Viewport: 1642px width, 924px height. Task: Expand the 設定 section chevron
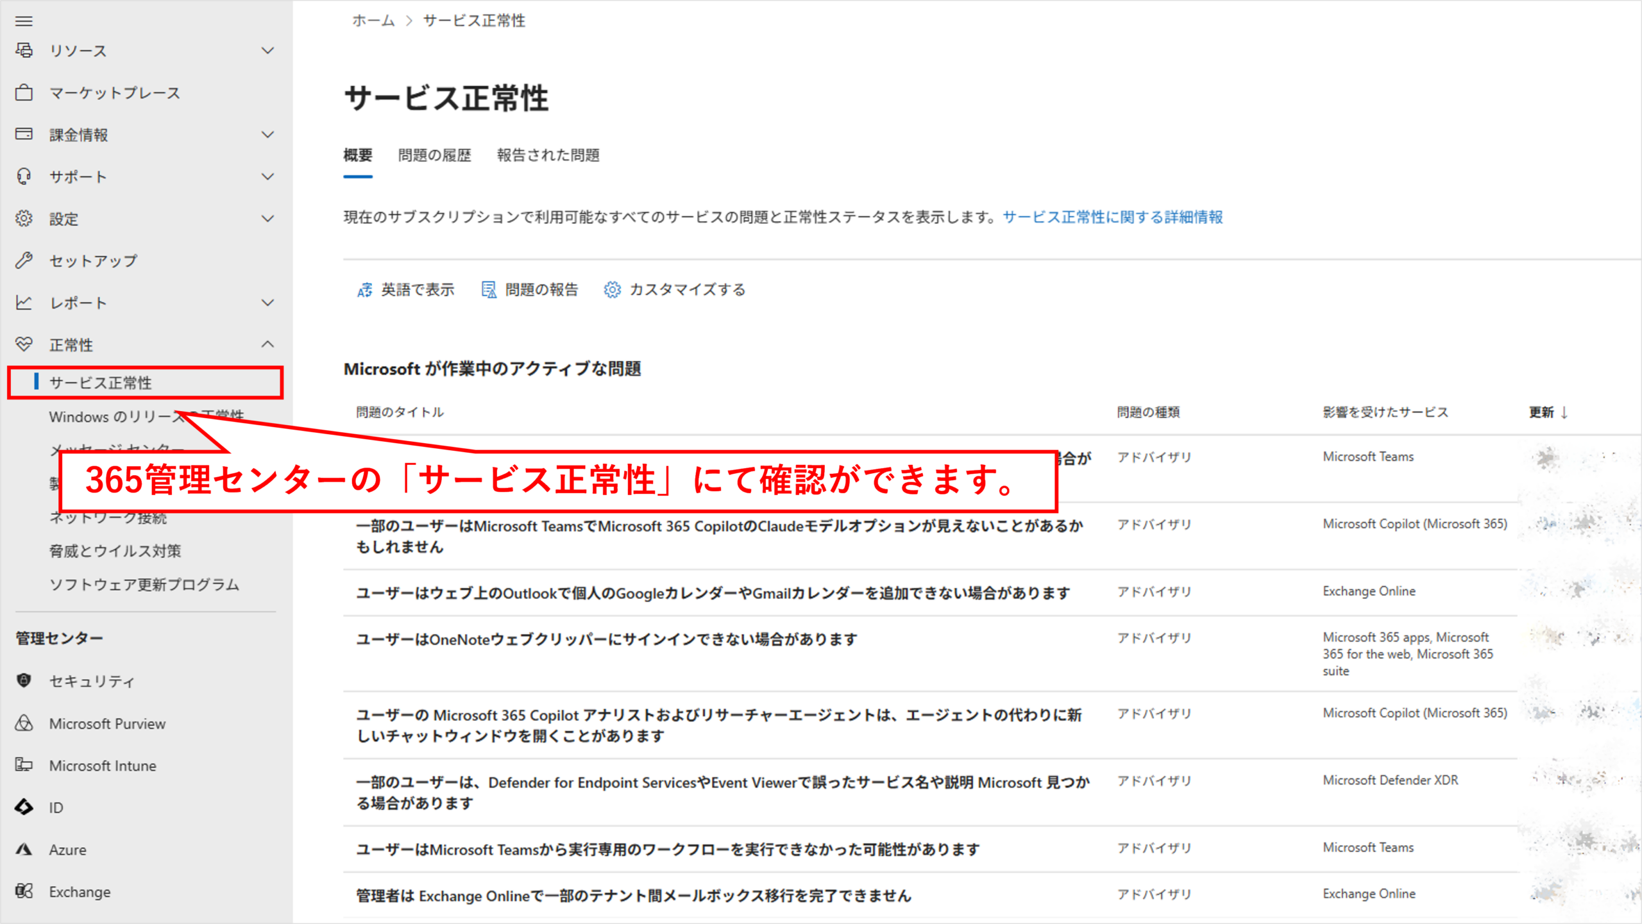(268, 218)
